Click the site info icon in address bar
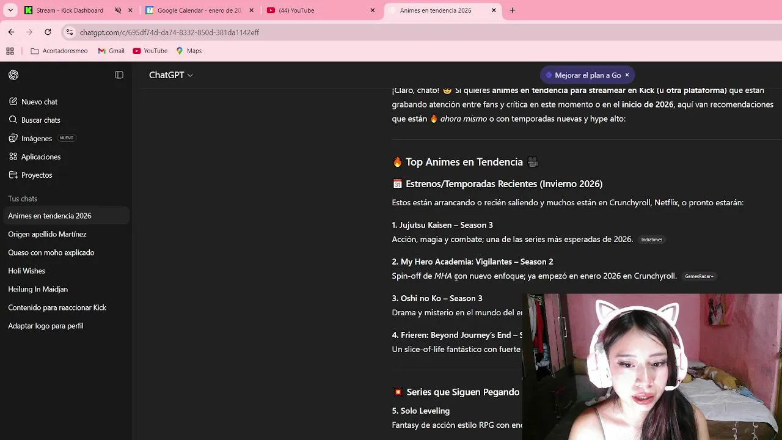The height and width of the screenshot is (440, 782). coord(70,32)
